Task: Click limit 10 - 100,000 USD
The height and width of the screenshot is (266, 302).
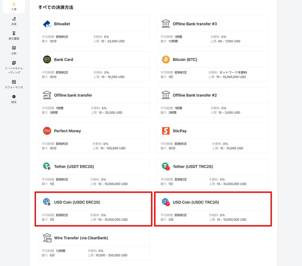Action: click(x=113, y=148)
